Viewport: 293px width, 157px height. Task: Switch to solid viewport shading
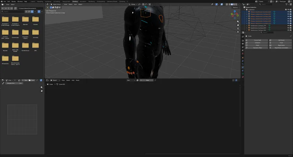[232, 4]
